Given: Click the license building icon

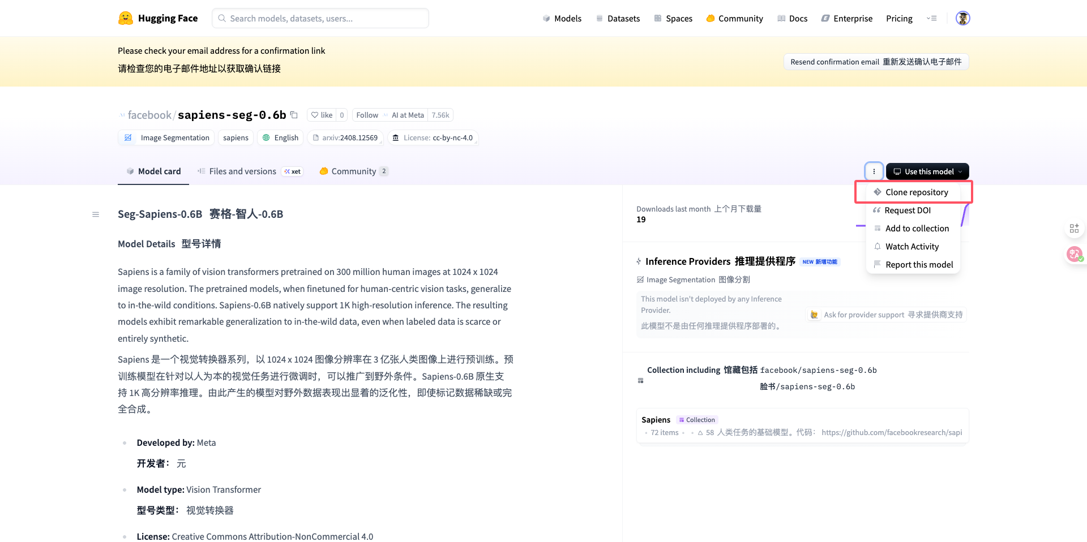Looking at the screenshot, I should (x=396, y=137).
